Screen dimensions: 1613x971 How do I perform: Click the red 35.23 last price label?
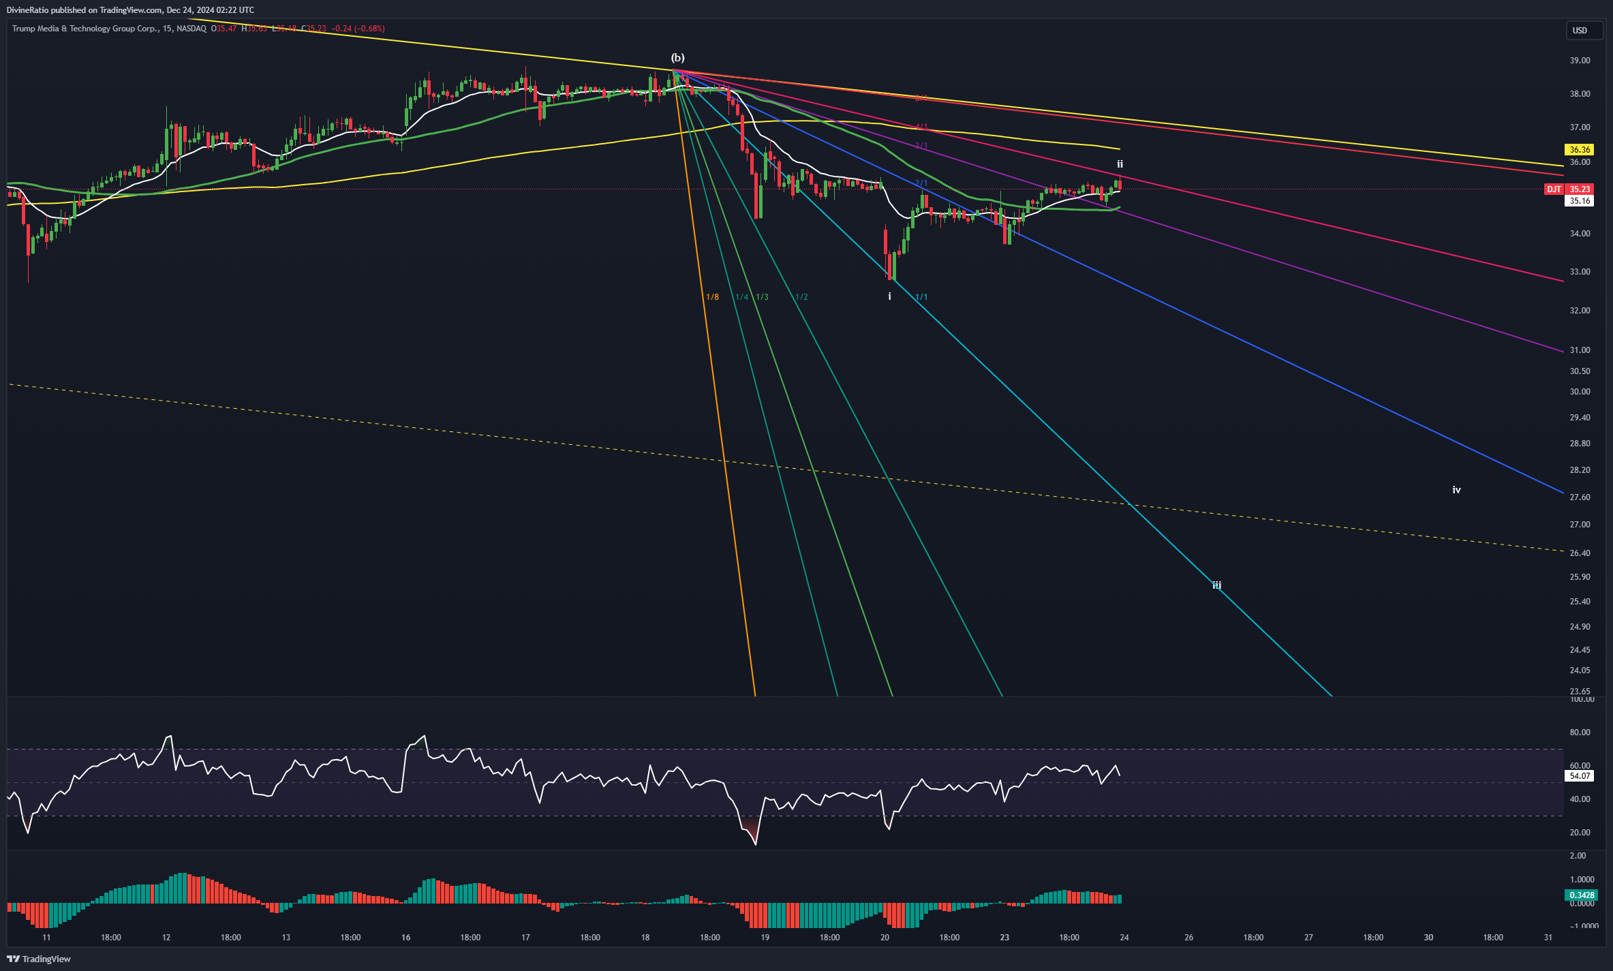coord(1580,189)
